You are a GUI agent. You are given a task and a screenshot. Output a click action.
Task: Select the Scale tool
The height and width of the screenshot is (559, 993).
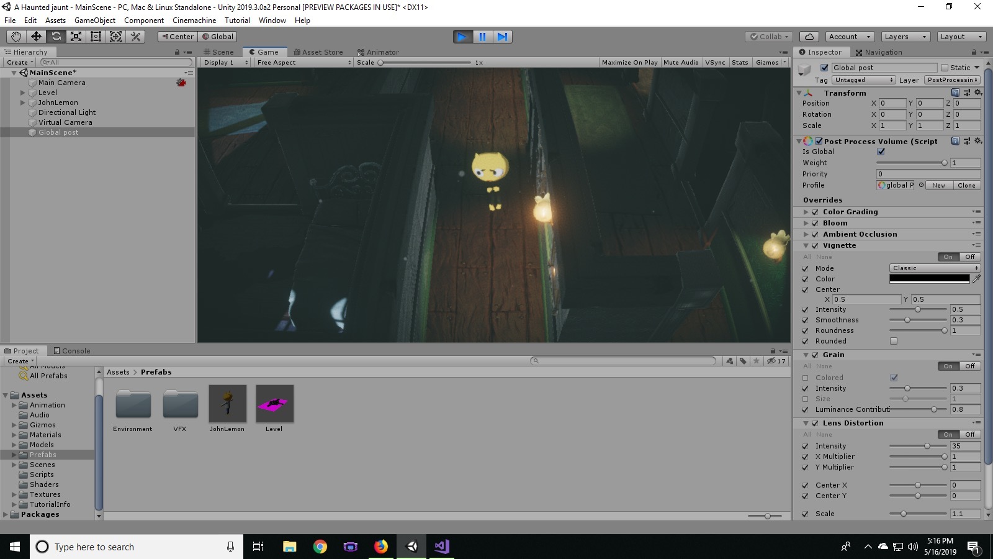coord(76,37)
